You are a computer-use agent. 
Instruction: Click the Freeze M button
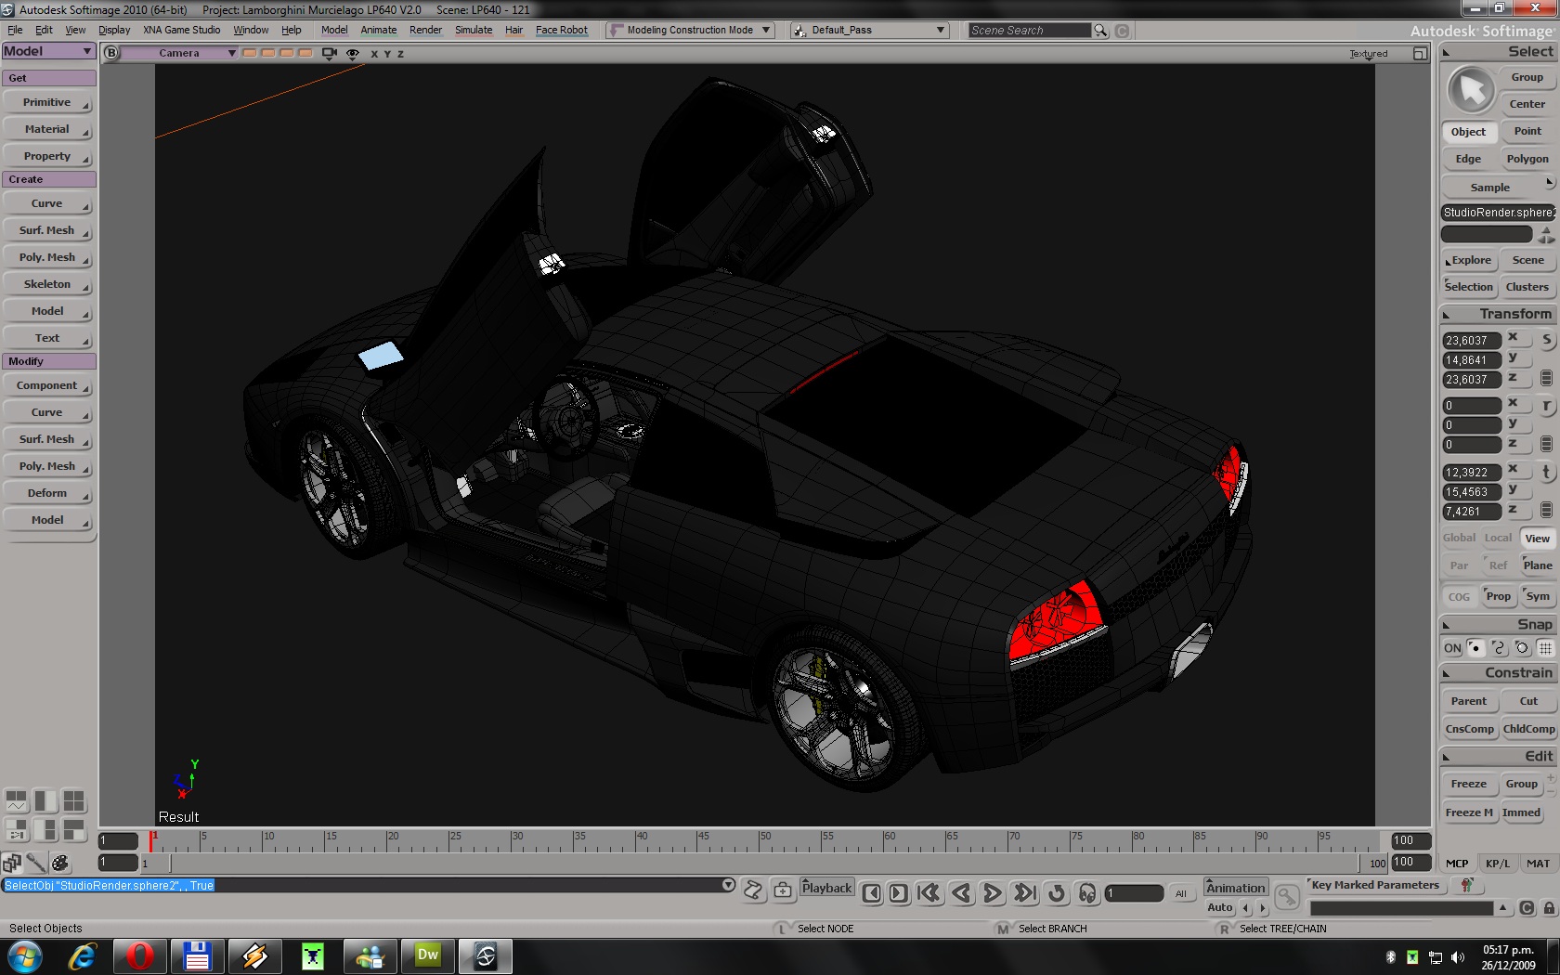pos(1469,813)
